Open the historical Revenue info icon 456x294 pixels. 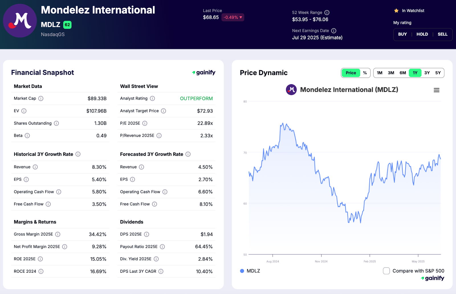click(35, 167)
